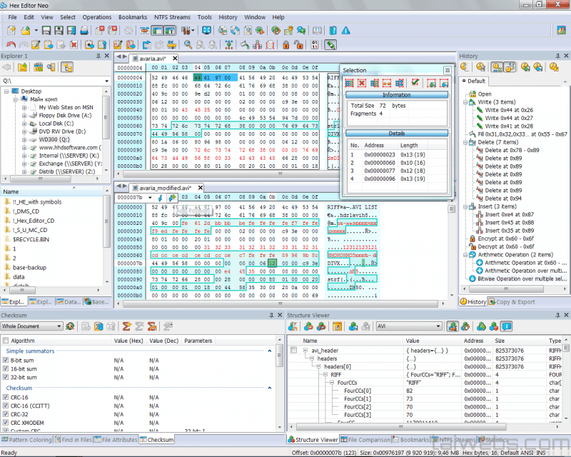
Task: Click the Undo arrow in the toolbar
Action: click(x=10, y=45)
